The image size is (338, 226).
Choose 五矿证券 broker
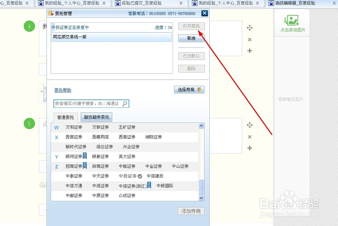[x=127, y=127]
